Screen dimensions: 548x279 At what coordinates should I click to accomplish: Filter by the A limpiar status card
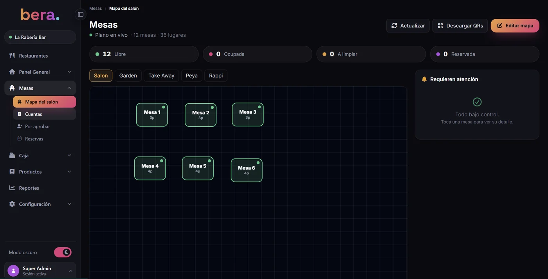(x=371, y=54)
